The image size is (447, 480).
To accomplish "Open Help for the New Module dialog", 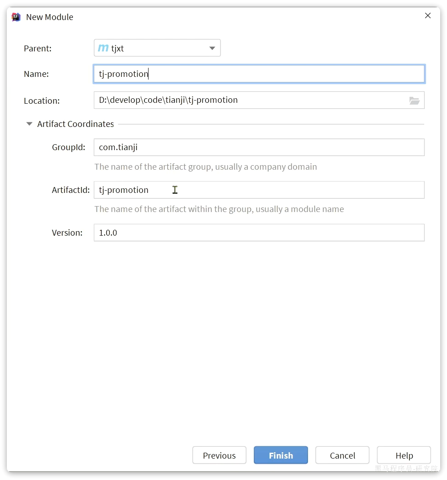I will click(x=404, y=455).
